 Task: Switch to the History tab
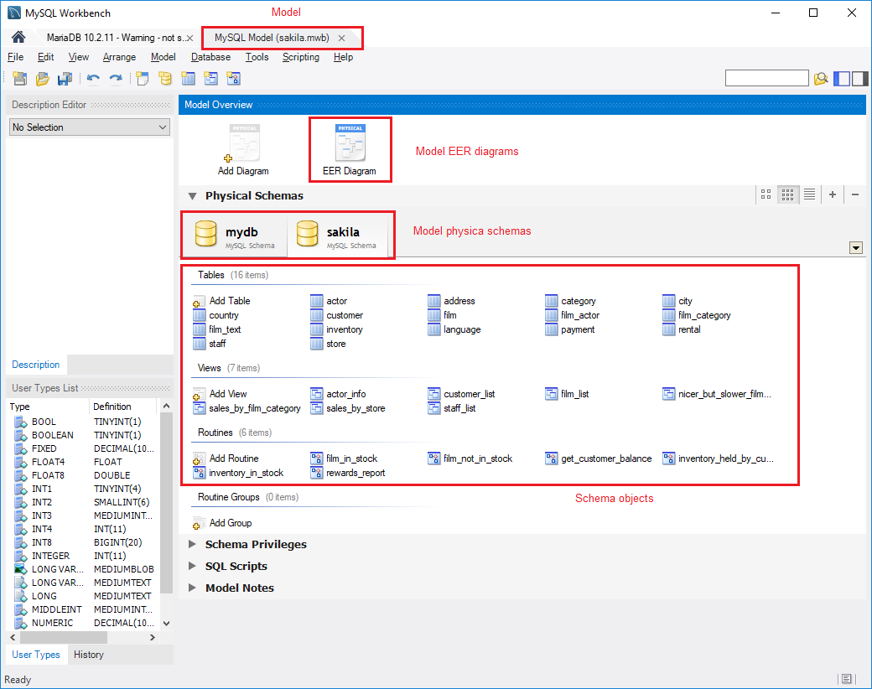click(x=89, y=655)
